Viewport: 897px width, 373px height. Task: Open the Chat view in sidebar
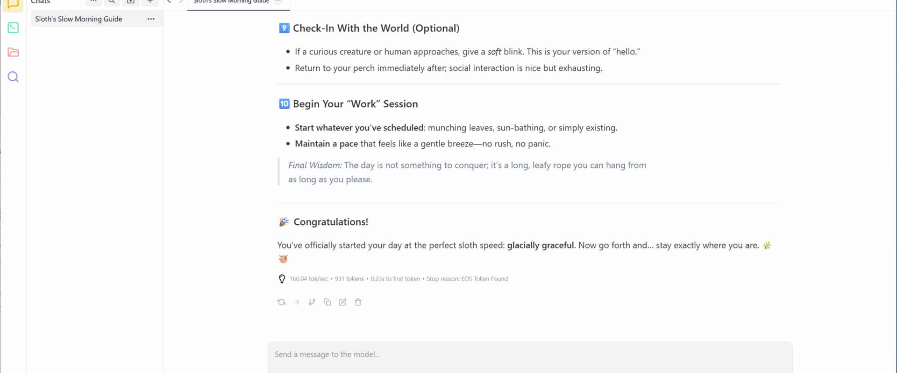click(13, 4)
